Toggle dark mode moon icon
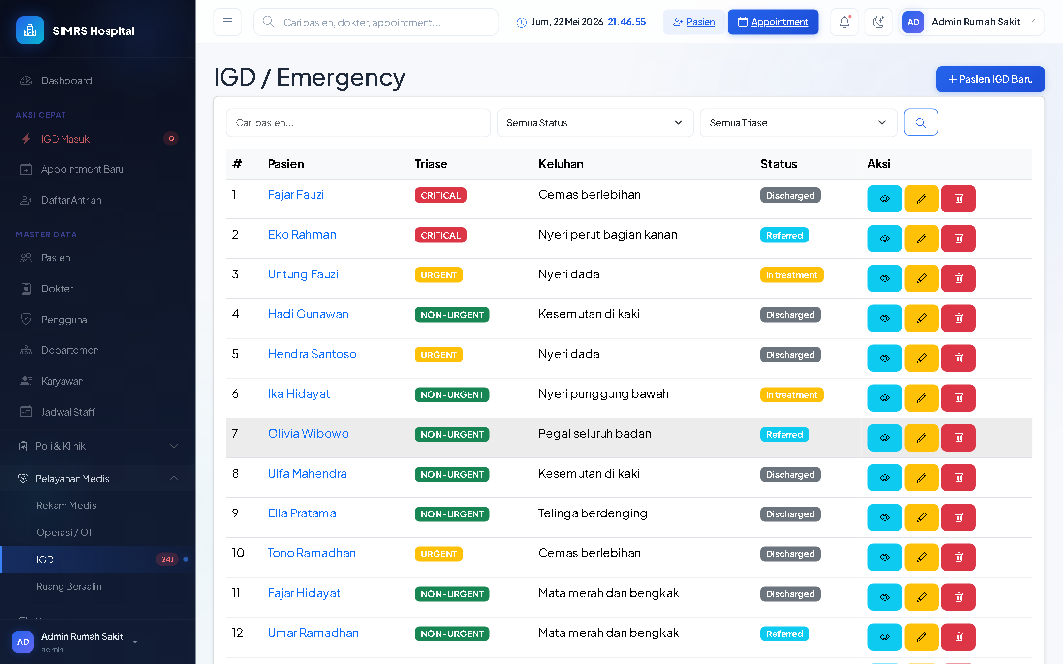 point(878,22)
